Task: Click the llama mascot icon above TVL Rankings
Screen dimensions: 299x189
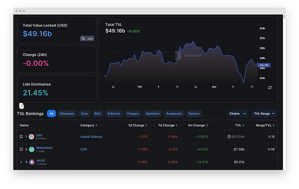Action: coord(21,106)
